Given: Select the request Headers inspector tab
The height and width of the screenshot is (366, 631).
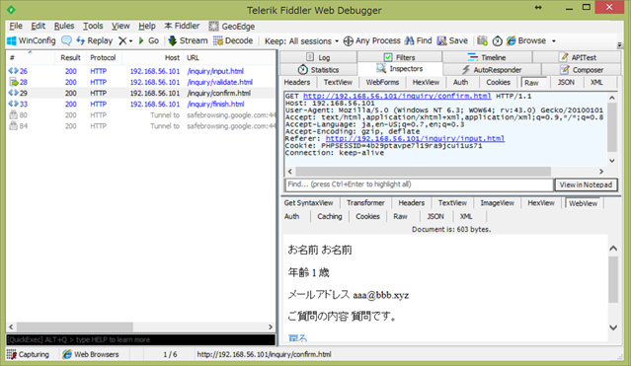Looking at the screenshot, I should tap(297, 82).
